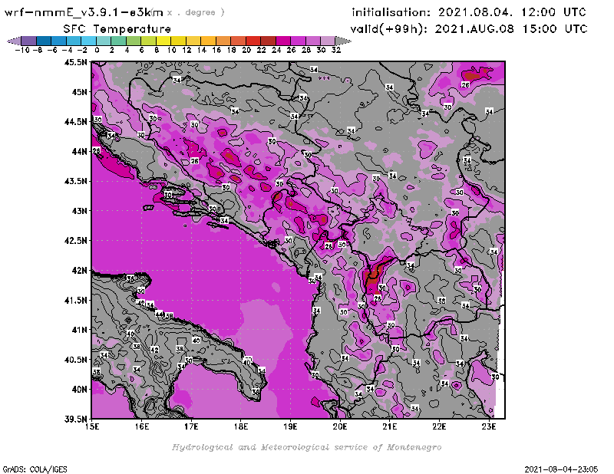Screen dimensions: 614x474
Task: Click the 43N latitude label
Action: (79, 211)
